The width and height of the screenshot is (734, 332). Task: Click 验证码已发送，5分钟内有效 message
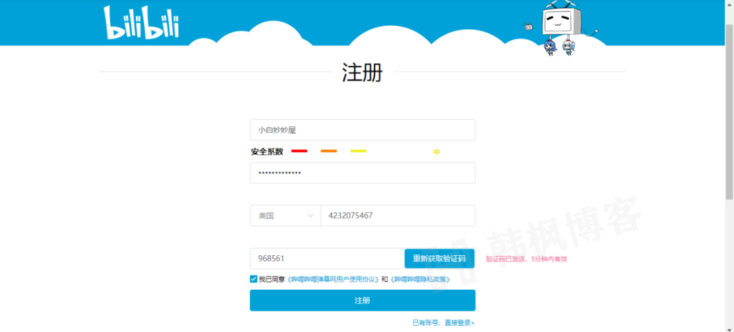[527, 259]
